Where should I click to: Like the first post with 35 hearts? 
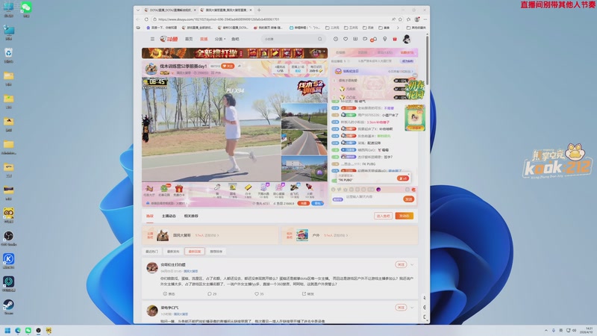(259, 293)
